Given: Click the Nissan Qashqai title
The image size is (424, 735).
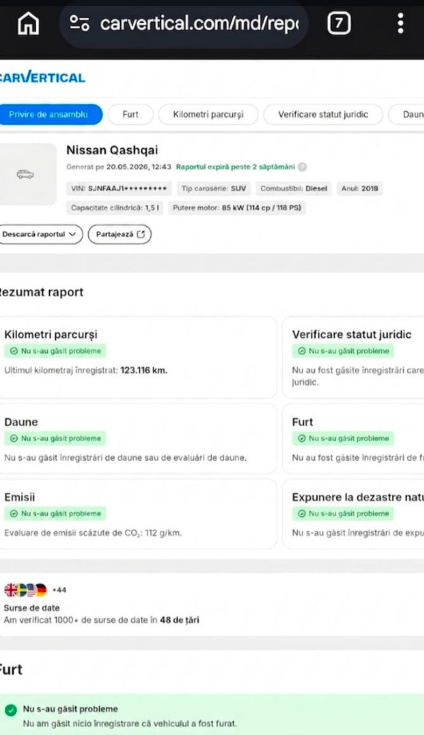Looking at the screenshot, I should (x=112, y=150).
